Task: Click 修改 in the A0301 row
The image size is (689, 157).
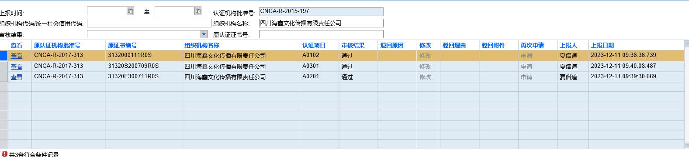Action: point(425,67)
